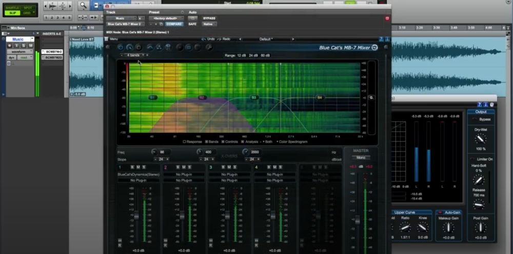Viewport: 513px width, 254px height.
Task: Open MB-7 help question mark icon
Action: [381, 40]
